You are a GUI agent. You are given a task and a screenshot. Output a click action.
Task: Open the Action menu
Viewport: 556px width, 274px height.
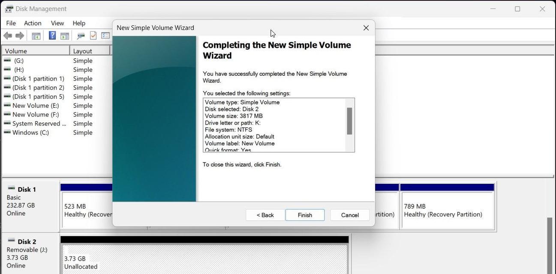33,23
